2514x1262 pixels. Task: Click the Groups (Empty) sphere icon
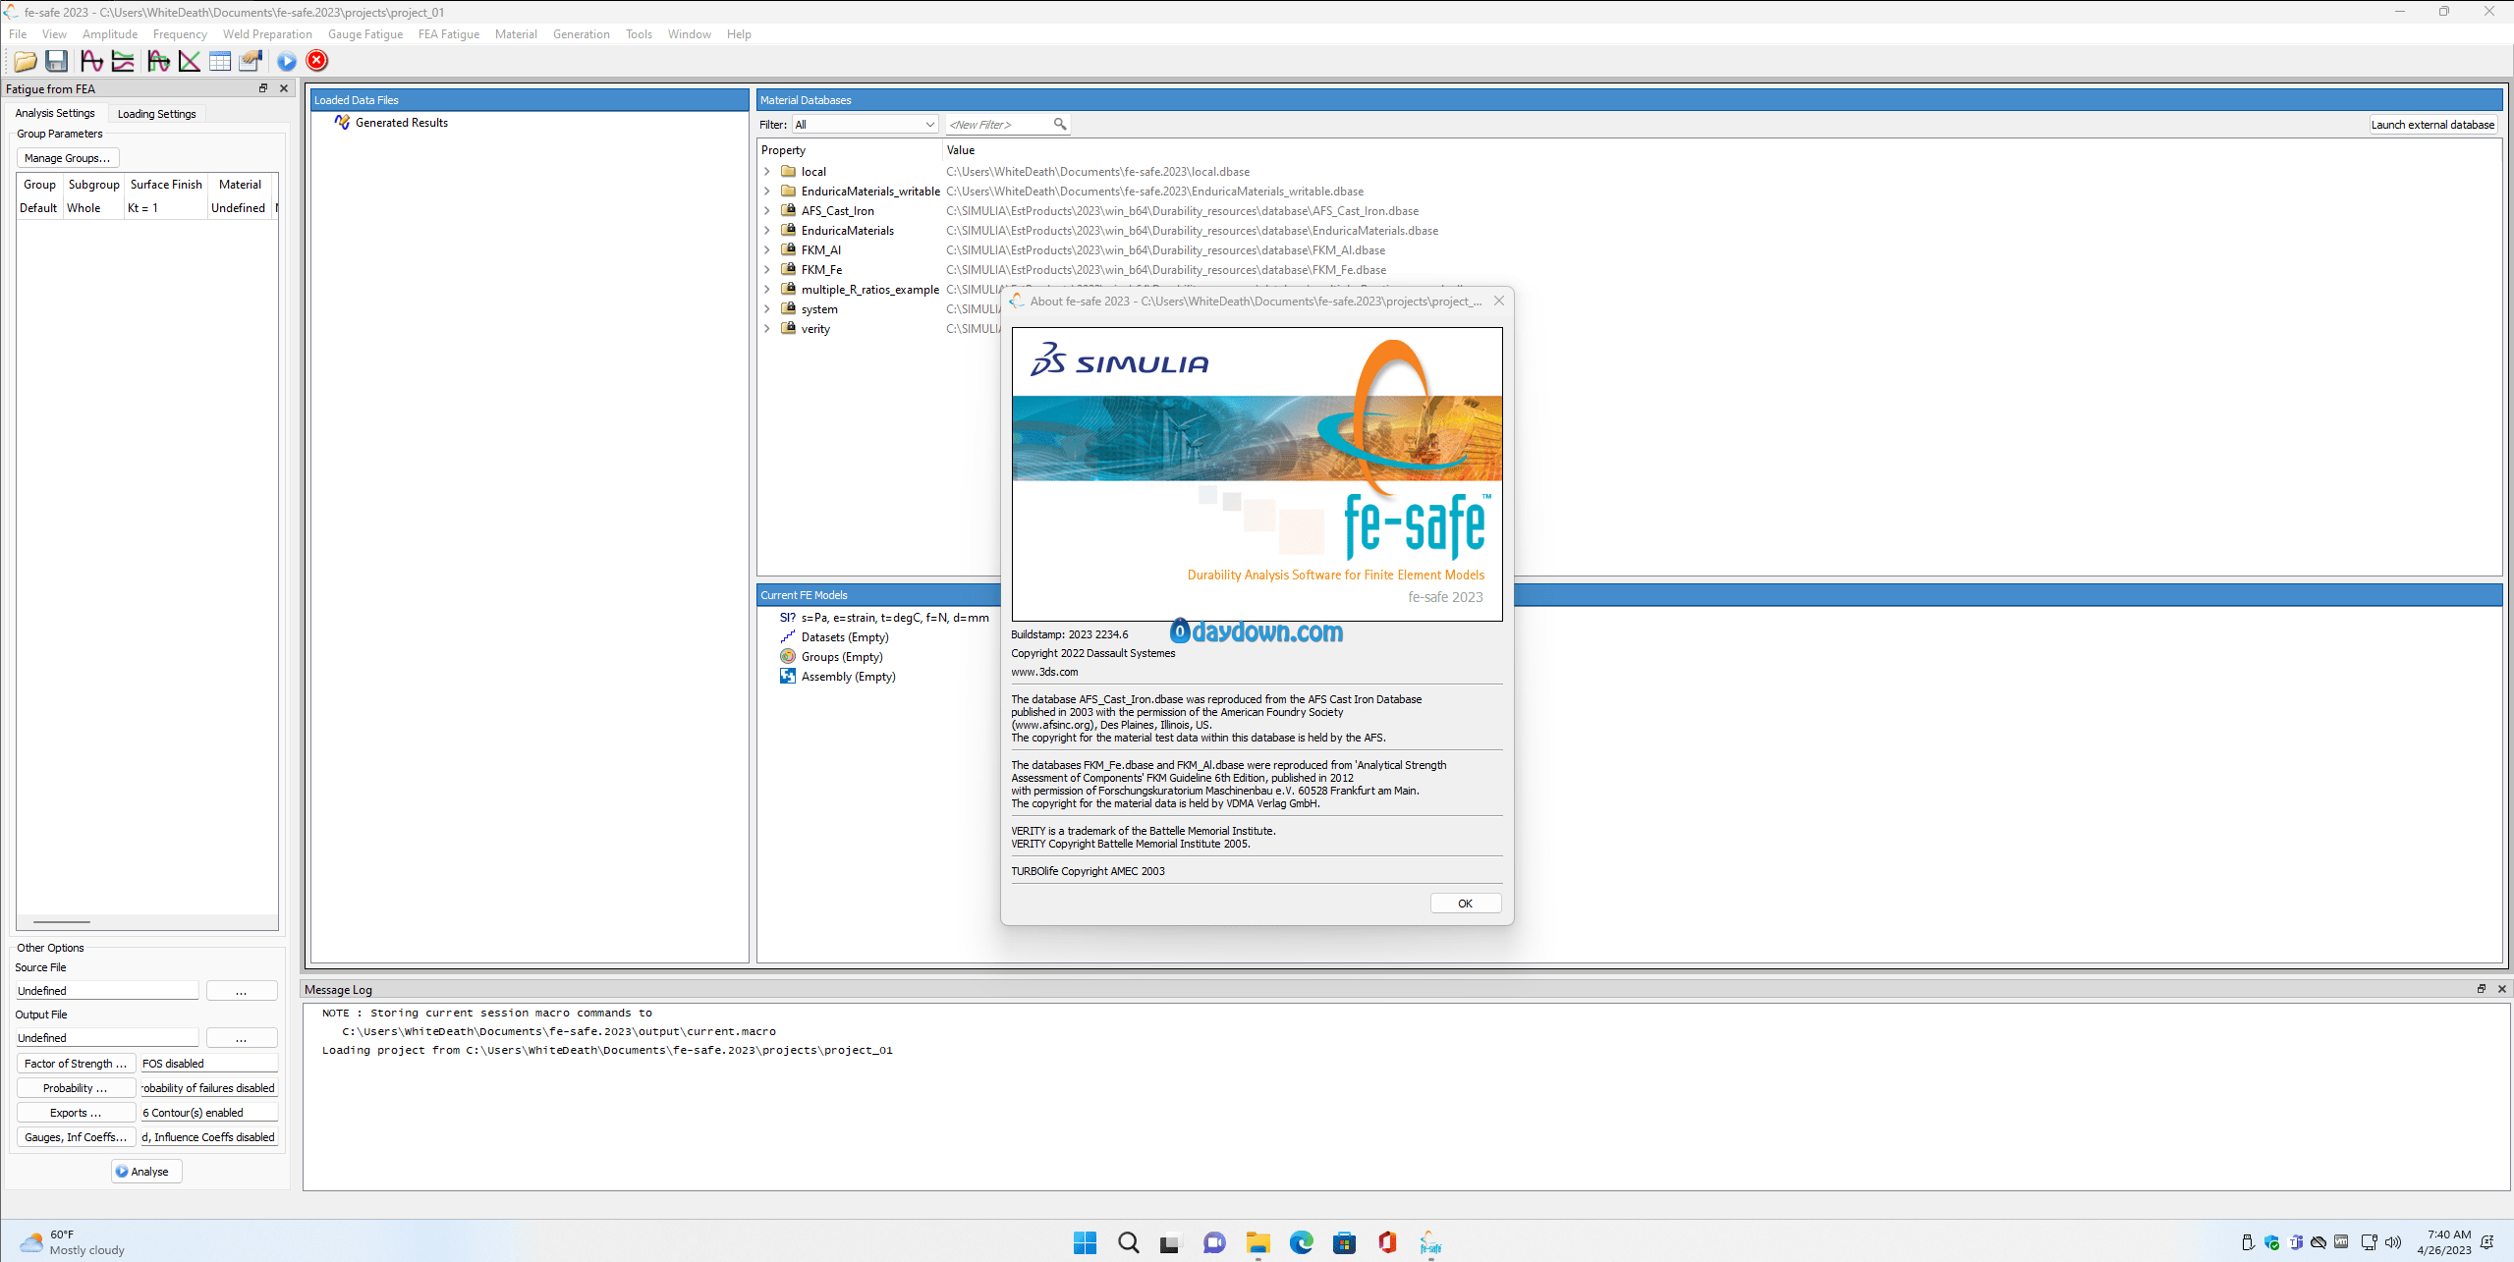coord(788,657)
